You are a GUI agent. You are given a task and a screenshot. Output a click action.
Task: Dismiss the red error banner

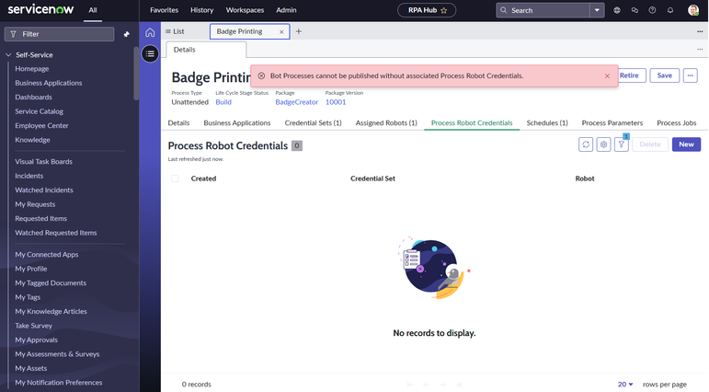point(607,76)
